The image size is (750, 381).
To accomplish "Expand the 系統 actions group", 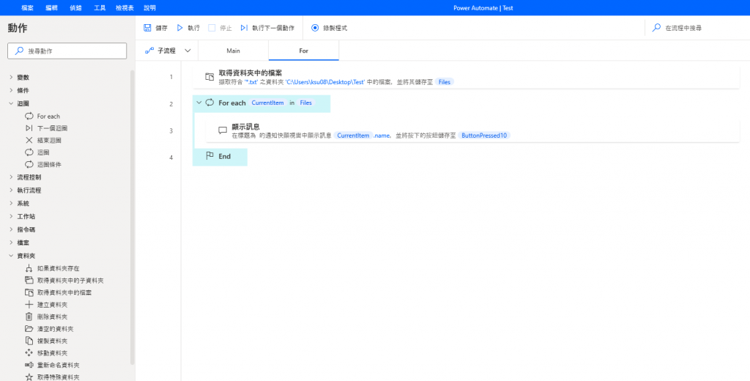I will (11, 204).
